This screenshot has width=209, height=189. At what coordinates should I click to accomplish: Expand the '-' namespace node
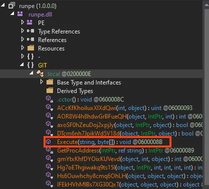(x=22, y=56)
